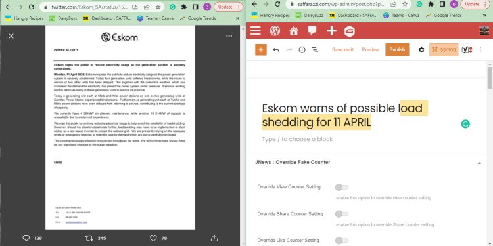The image size is (493, 246).
Task: Bookmark the saffarazzi page with the star icon
Action: [x=405, y=4]
